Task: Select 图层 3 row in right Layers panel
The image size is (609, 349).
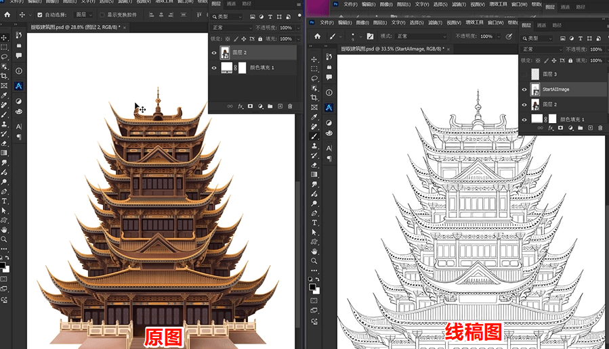Action: pos(563,74)
